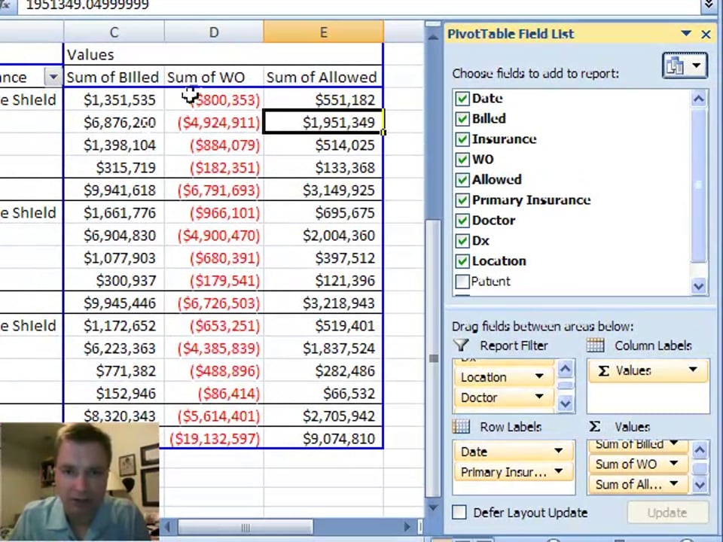
Task: Open the Sum of Billed field dropdown
Action: click(x=673, y=443)
